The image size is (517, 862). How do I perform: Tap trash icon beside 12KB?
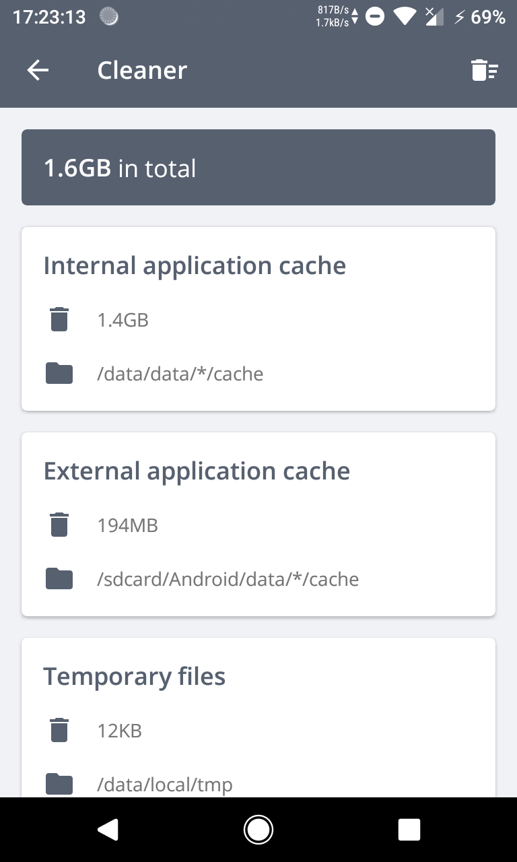tap(59, 730)
